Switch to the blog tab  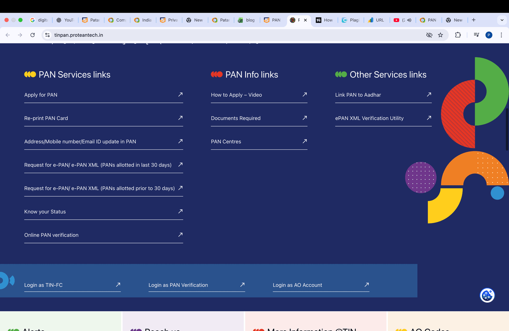point(247,20)
